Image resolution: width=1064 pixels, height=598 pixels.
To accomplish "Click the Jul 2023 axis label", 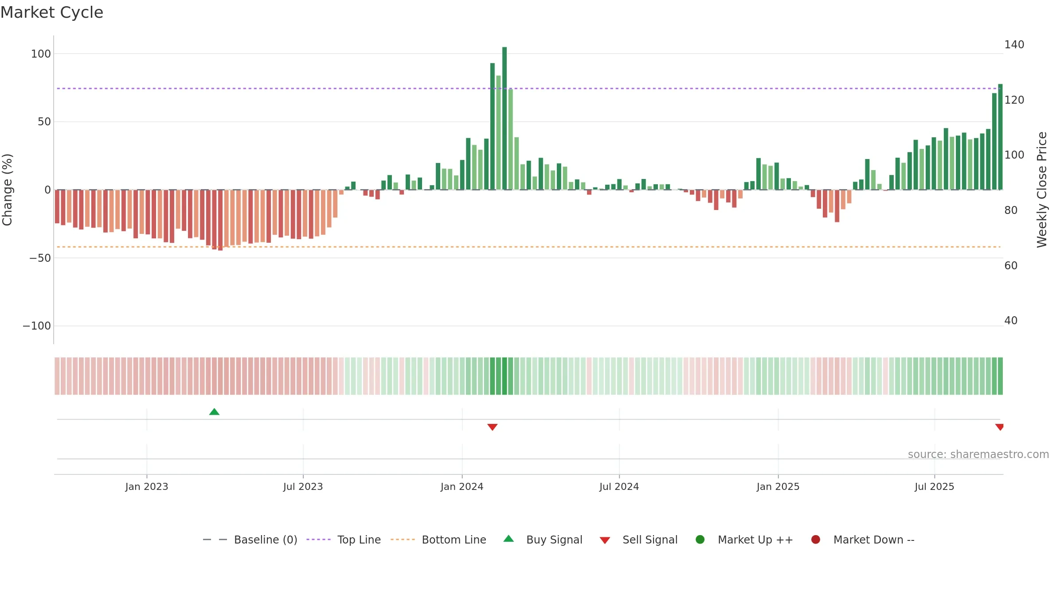I will [303, 487].
